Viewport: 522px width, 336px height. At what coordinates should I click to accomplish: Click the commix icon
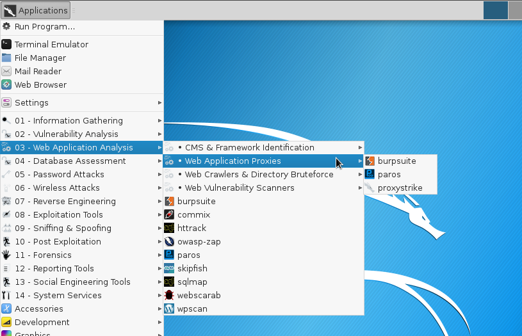(x=169, y=214)
